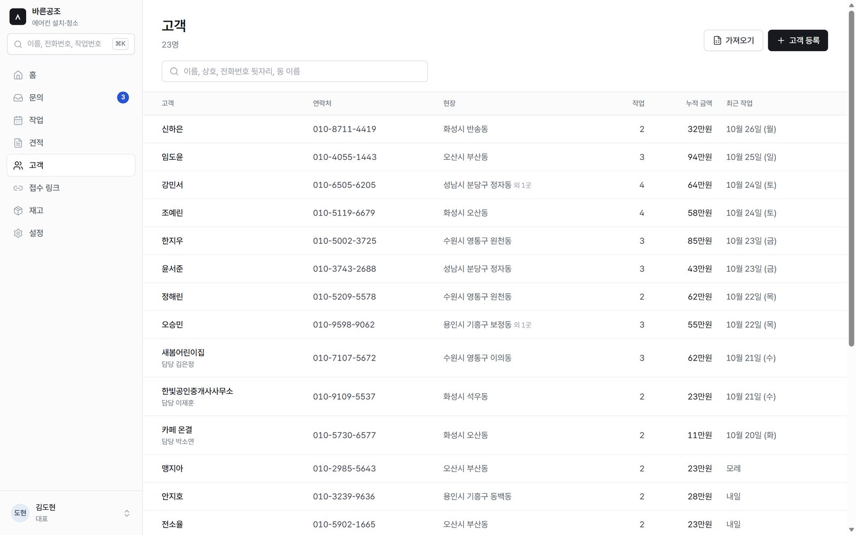
Task: Click 모레 in 맹지아 row
Action: (733, 468)
